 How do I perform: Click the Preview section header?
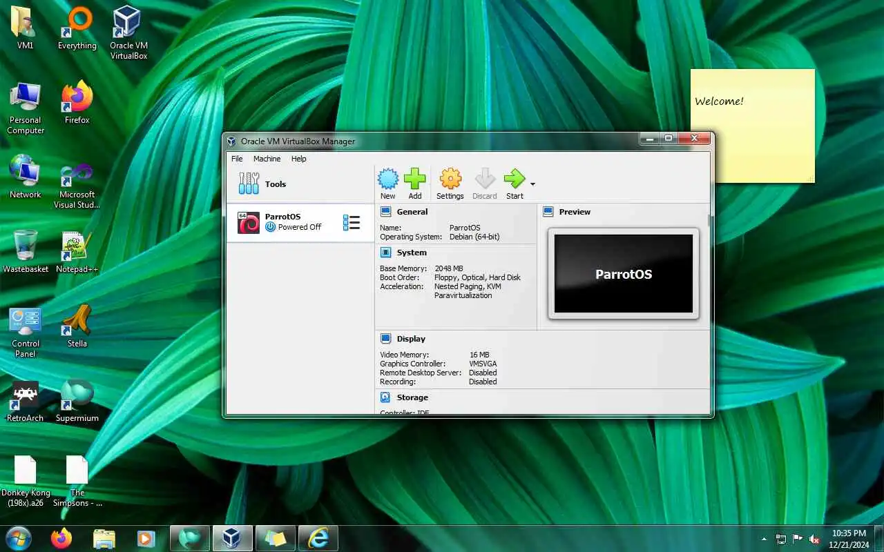click(x=575, y=212)
